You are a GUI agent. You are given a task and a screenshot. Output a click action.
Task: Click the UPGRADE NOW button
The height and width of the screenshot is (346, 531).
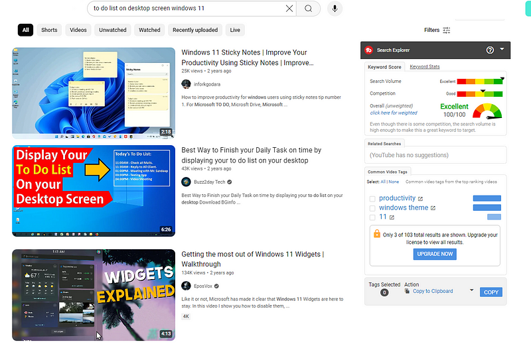(x=435, y=254)
